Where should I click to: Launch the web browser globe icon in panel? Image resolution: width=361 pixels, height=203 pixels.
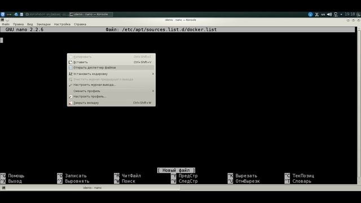(x=16, y=14)
